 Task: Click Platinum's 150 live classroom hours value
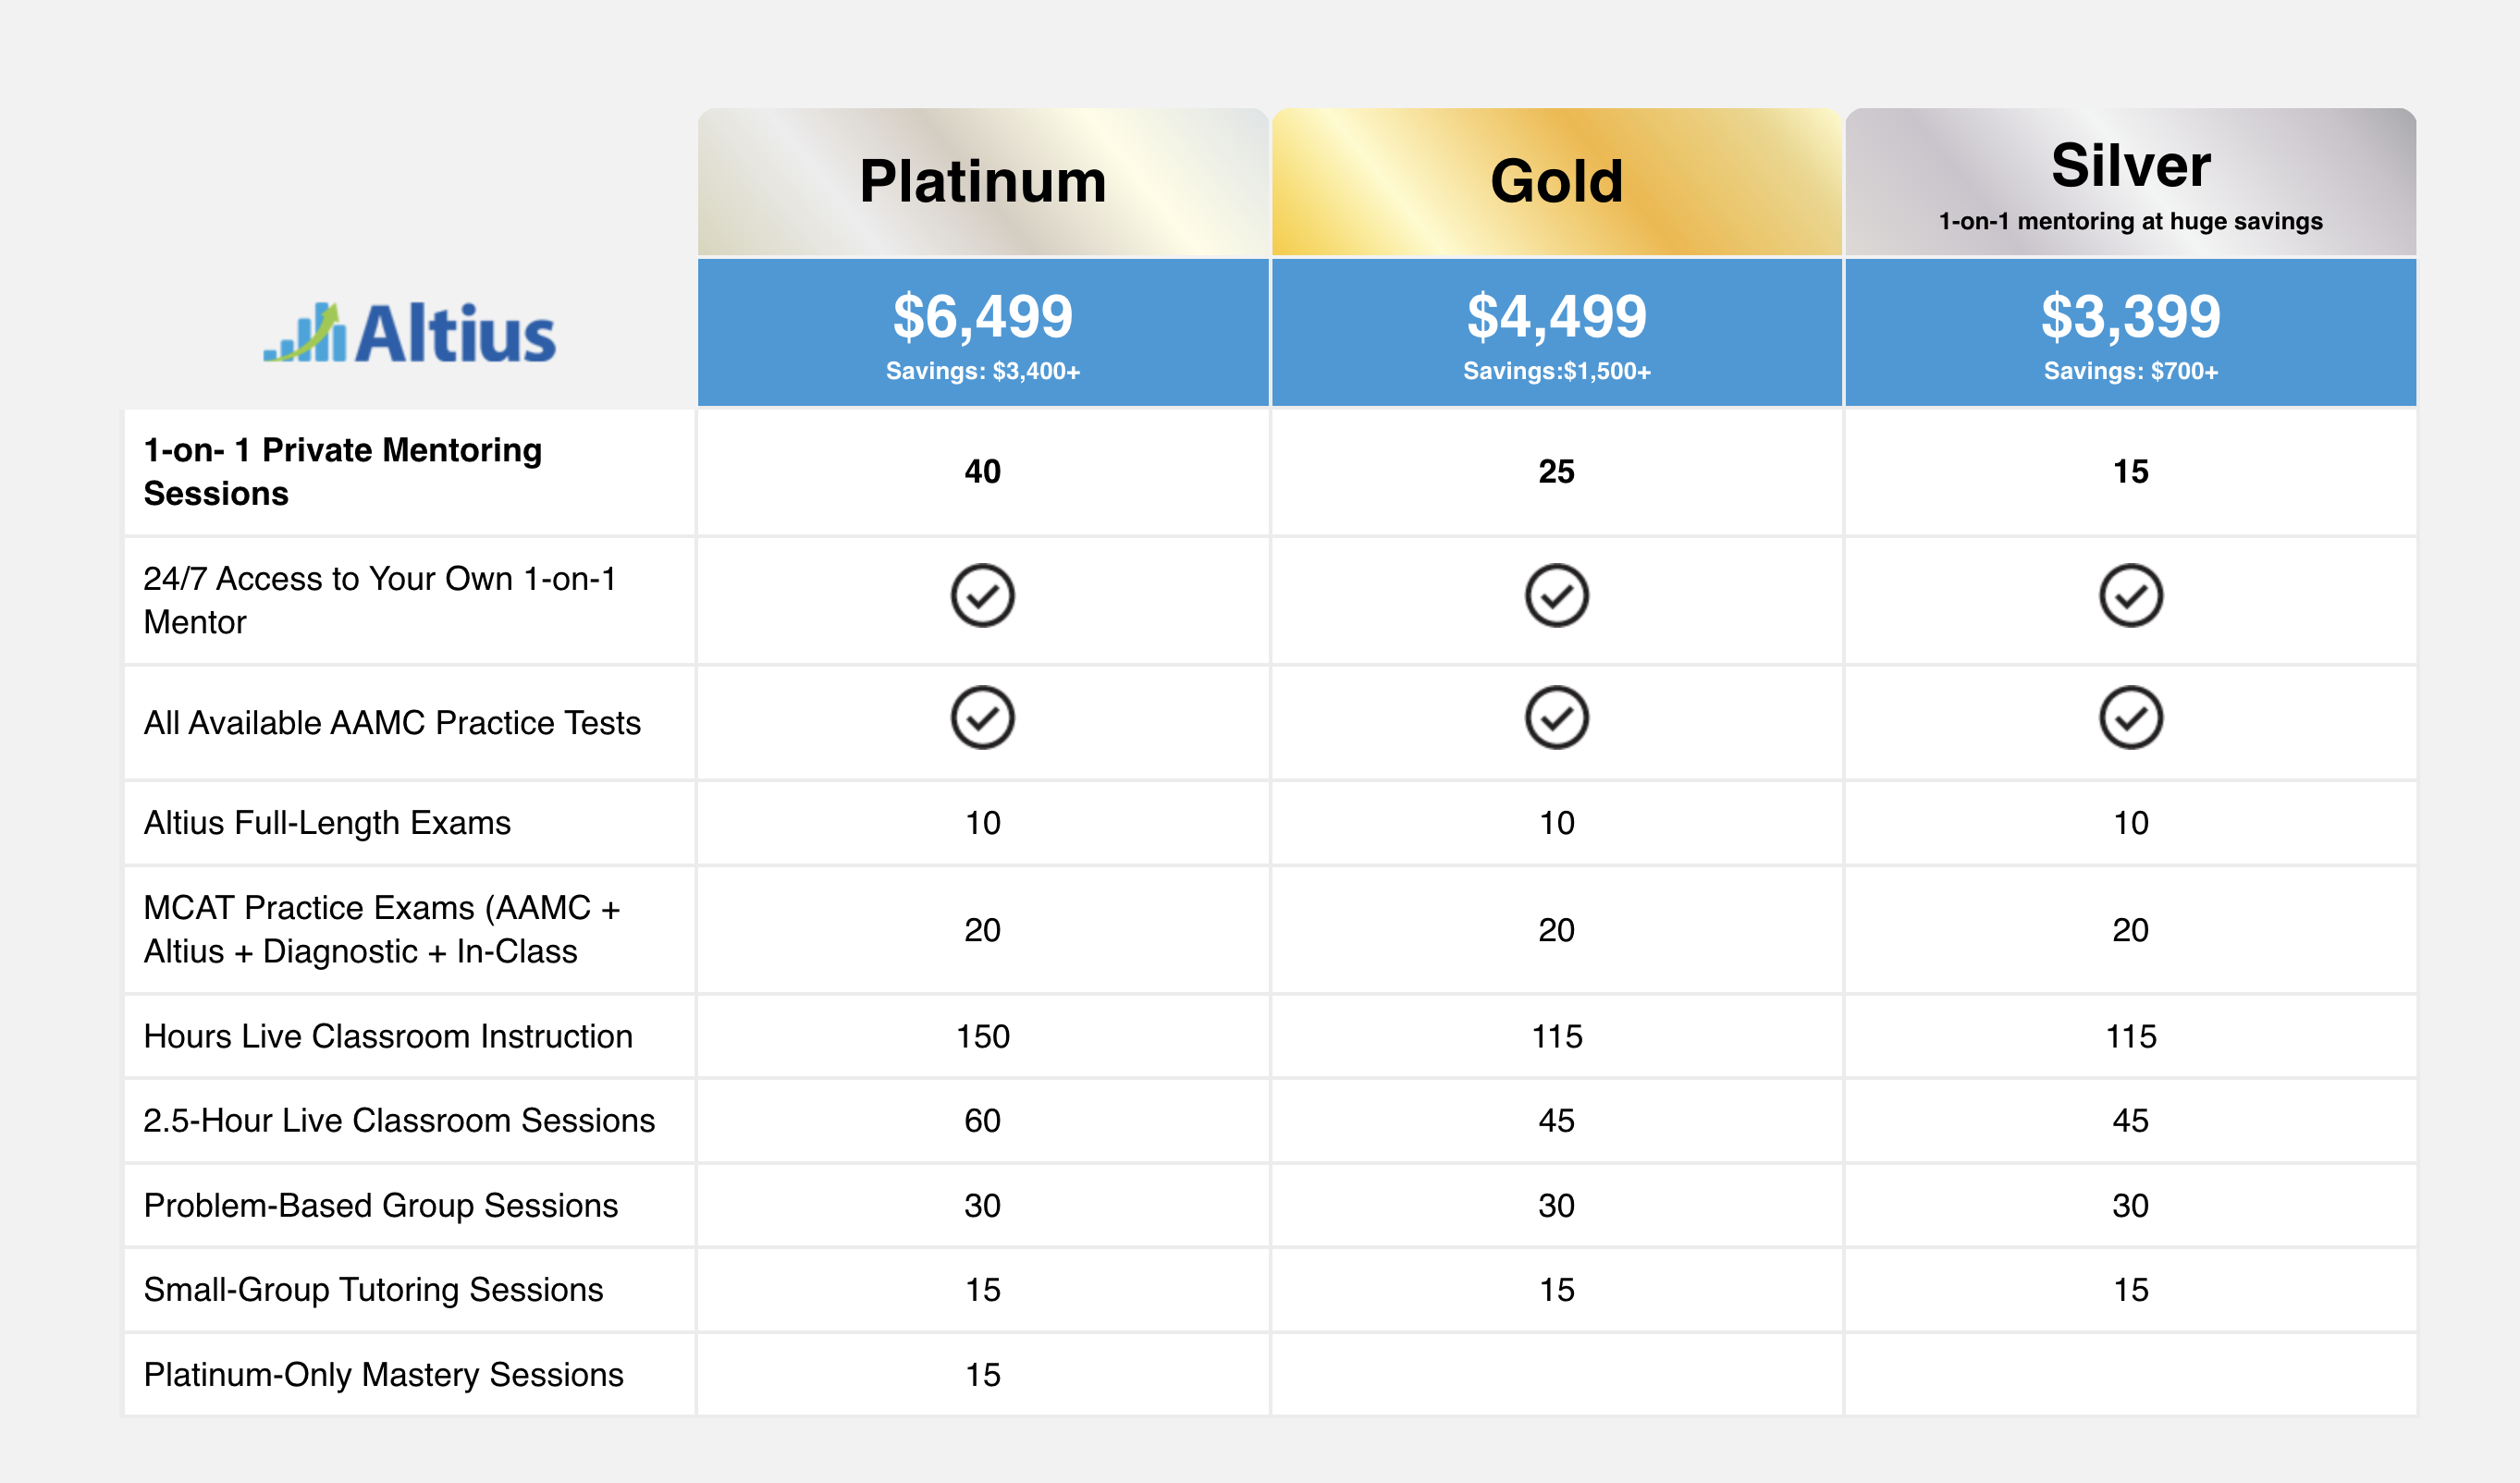coord(982,1036)
